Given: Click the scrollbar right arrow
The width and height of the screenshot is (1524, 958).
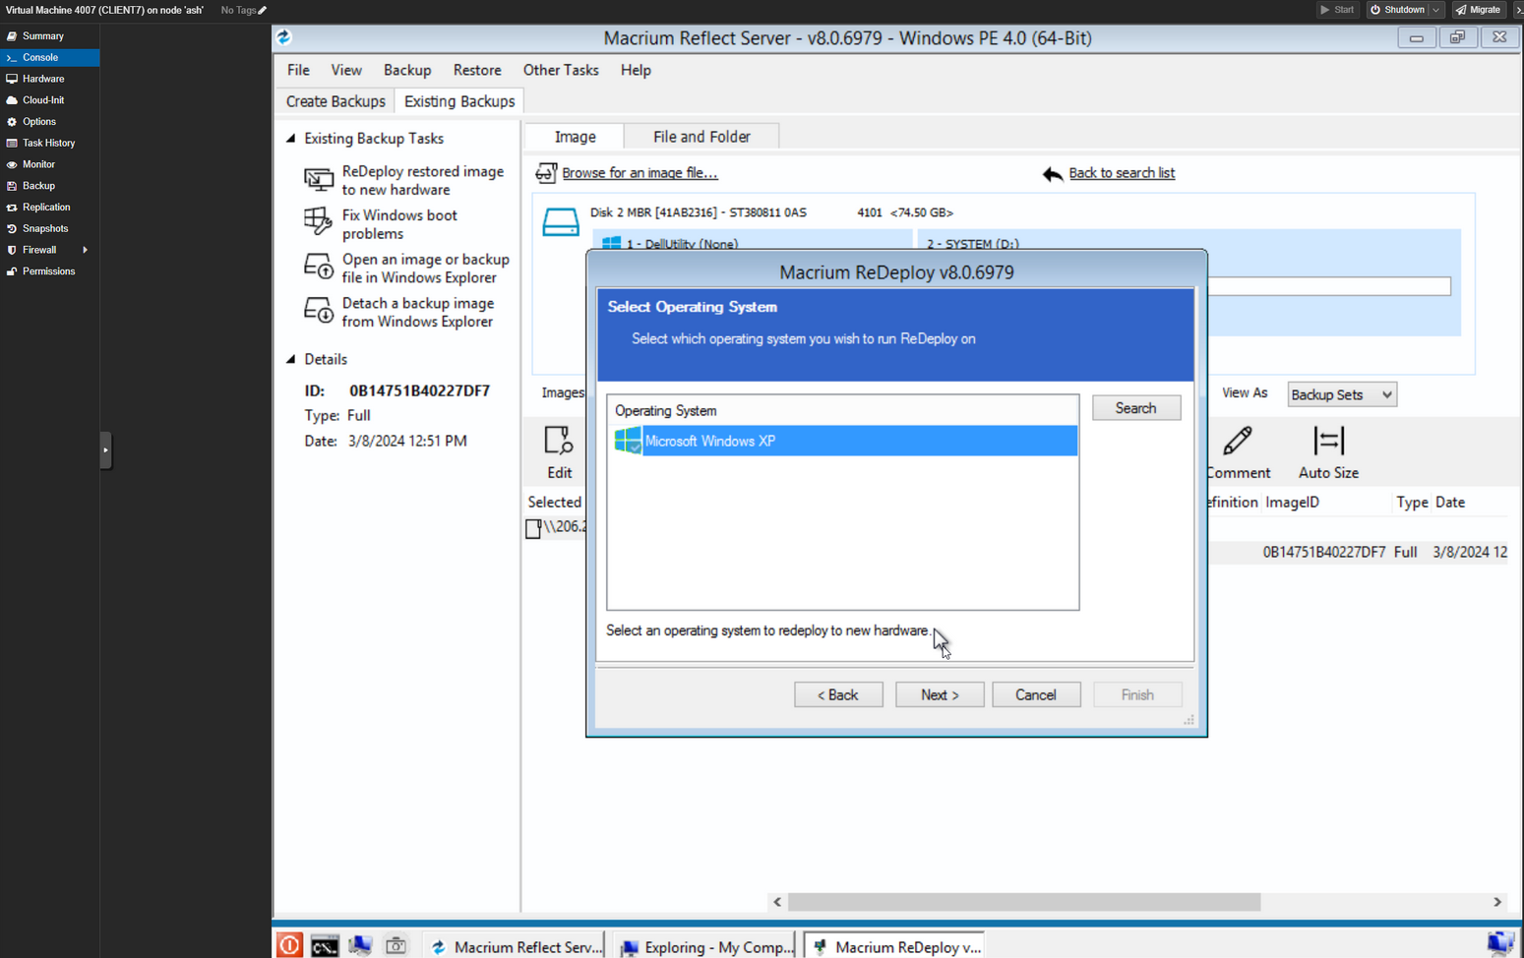Looking at the screenshot, I should 1497,902.
